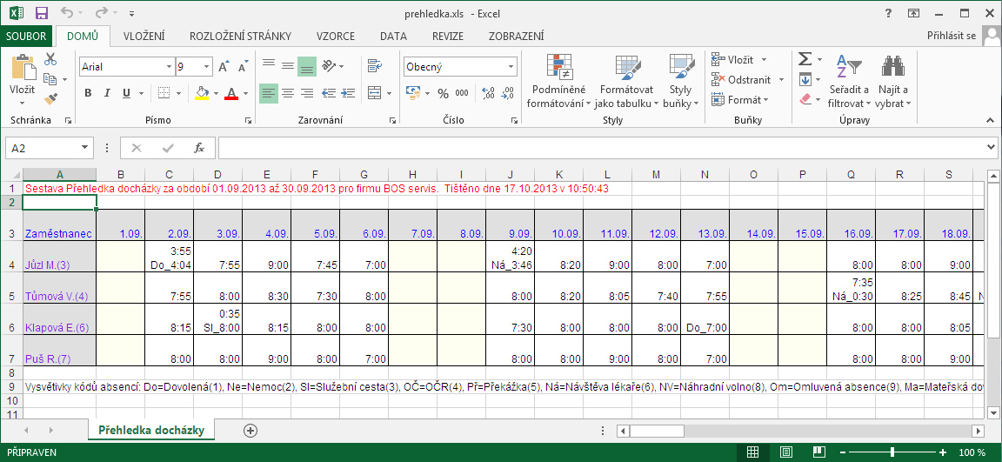This screenshot has height=462, width=1002.
Task: Open Seřadit a filtrovat menu
Action: tap(849, 81)
